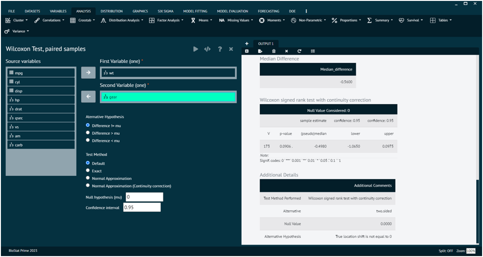
Task: Open output list icon in toolbar
Action: (x=313, y=51)
